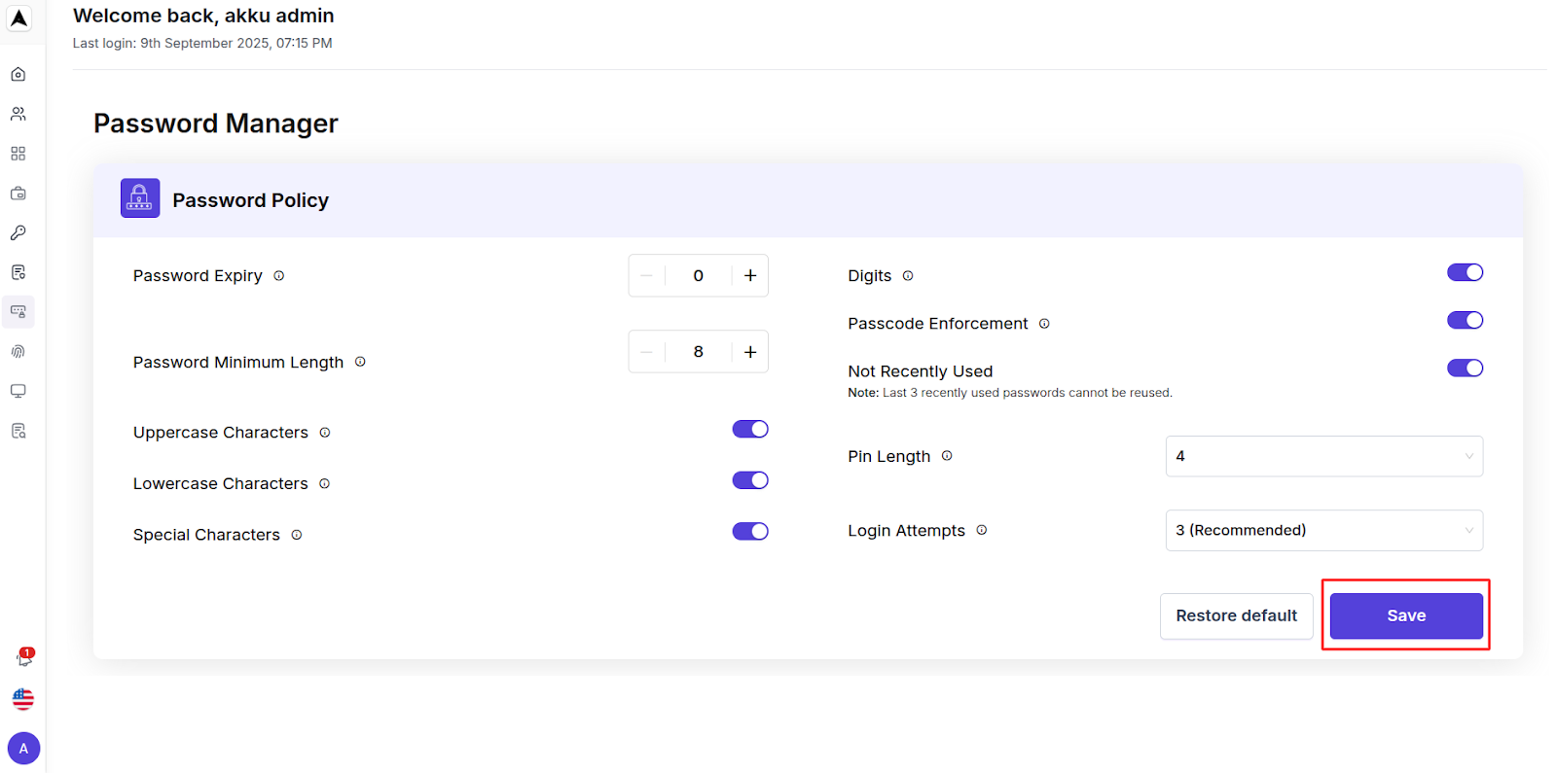Screen dimensions: 1557x773
Task: Open the fingerprint sidebar icon
Action: coord(18,351)
